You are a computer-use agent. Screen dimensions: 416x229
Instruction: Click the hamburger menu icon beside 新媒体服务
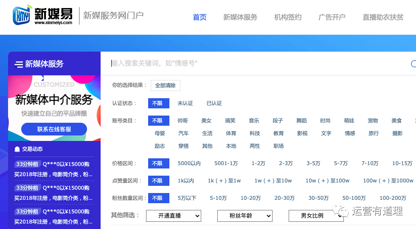pyautogui.click(x=19, y=64)
